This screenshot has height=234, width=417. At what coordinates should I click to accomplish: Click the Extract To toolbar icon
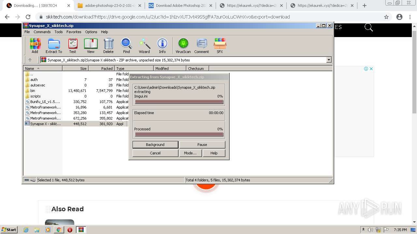click(54, 45)
